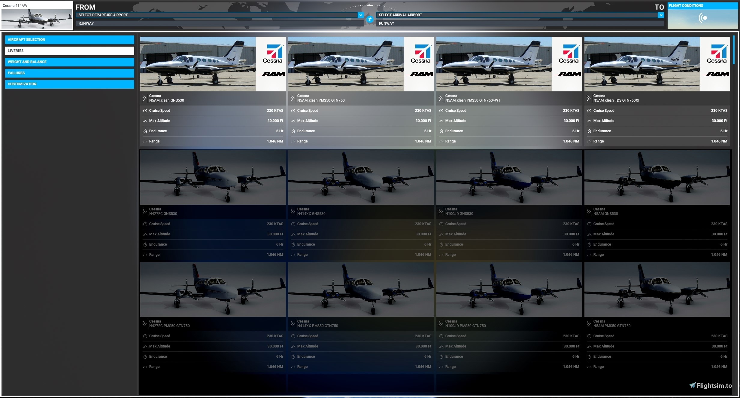The width and height of the screenshot is (740, 398).
Task: Click the arrow icon beside N5AM PMS50 GTN750
Action: pyautogui.click(x=589, y=324)
